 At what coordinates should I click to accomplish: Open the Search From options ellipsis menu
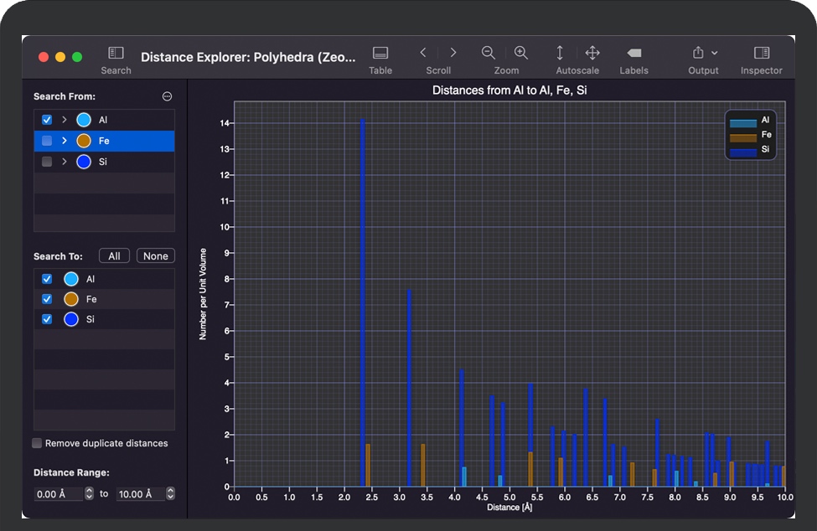click(167, 96)
